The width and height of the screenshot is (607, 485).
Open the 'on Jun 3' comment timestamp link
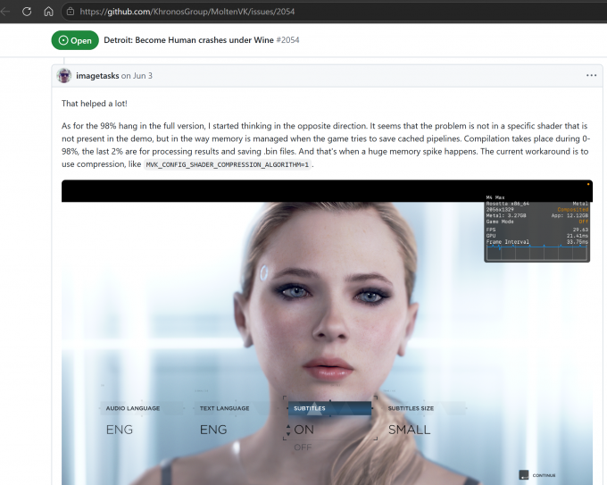pyautogui.click(x=137, y=76)
